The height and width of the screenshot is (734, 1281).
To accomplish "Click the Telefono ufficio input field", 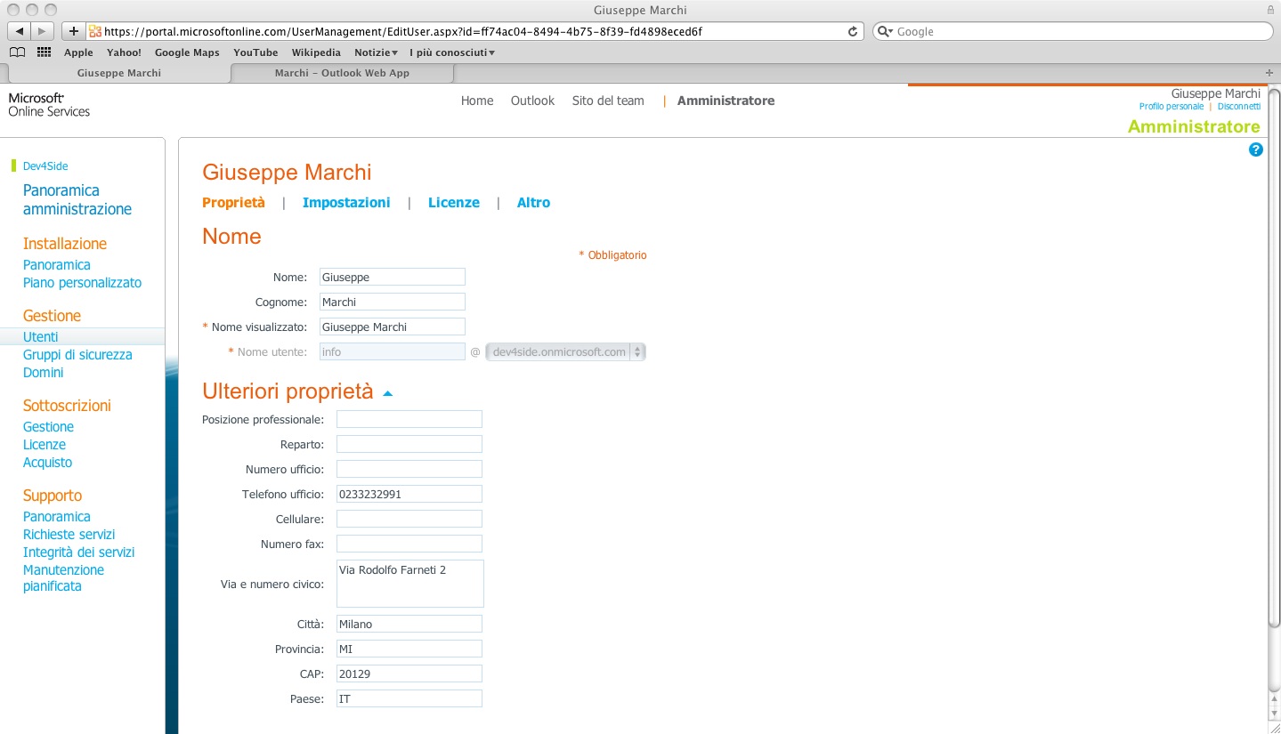I will [409, 494].
